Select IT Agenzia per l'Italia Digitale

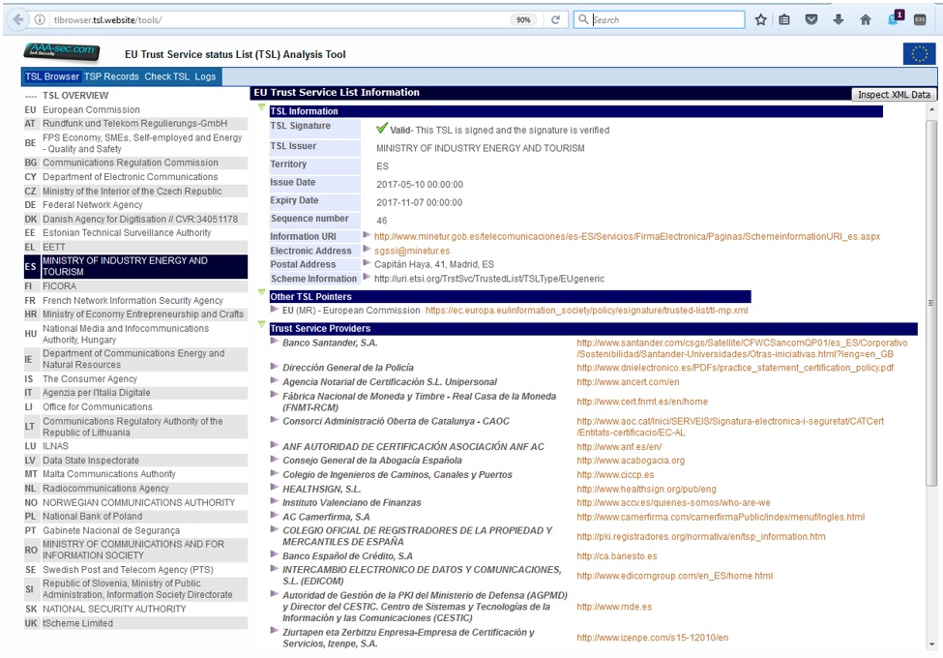pyautogui.click(x=135, y=393)
